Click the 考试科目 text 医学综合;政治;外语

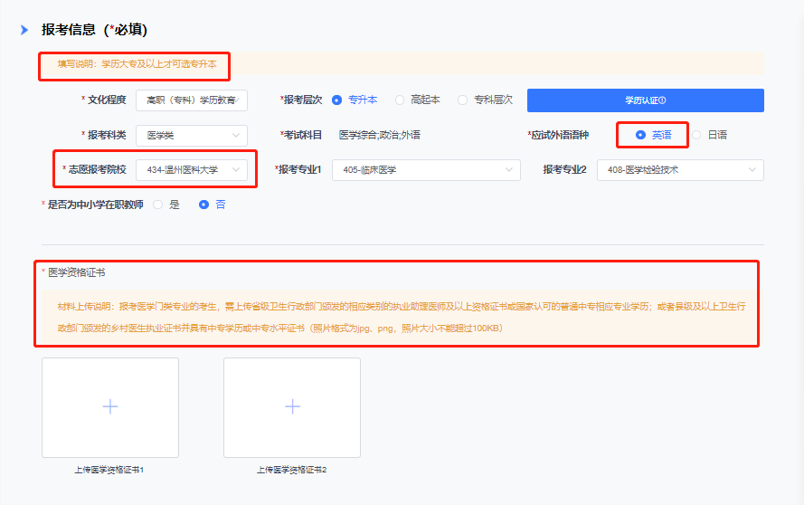pyautogui.click(x=379, y=135)
